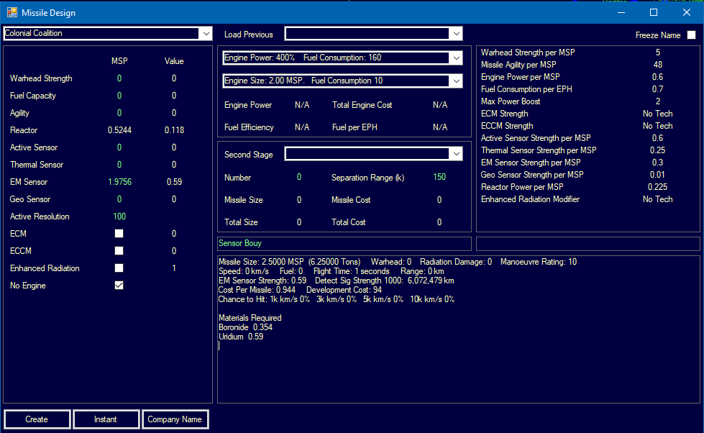Image resolution: width=704 pixels, height=433 pixels.
Task: Click the Instant button
Action: (x=106, y=419)
